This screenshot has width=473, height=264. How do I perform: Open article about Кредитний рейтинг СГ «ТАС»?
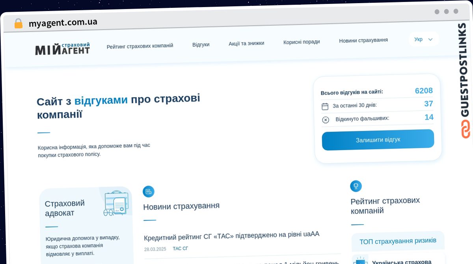point(231,236)
